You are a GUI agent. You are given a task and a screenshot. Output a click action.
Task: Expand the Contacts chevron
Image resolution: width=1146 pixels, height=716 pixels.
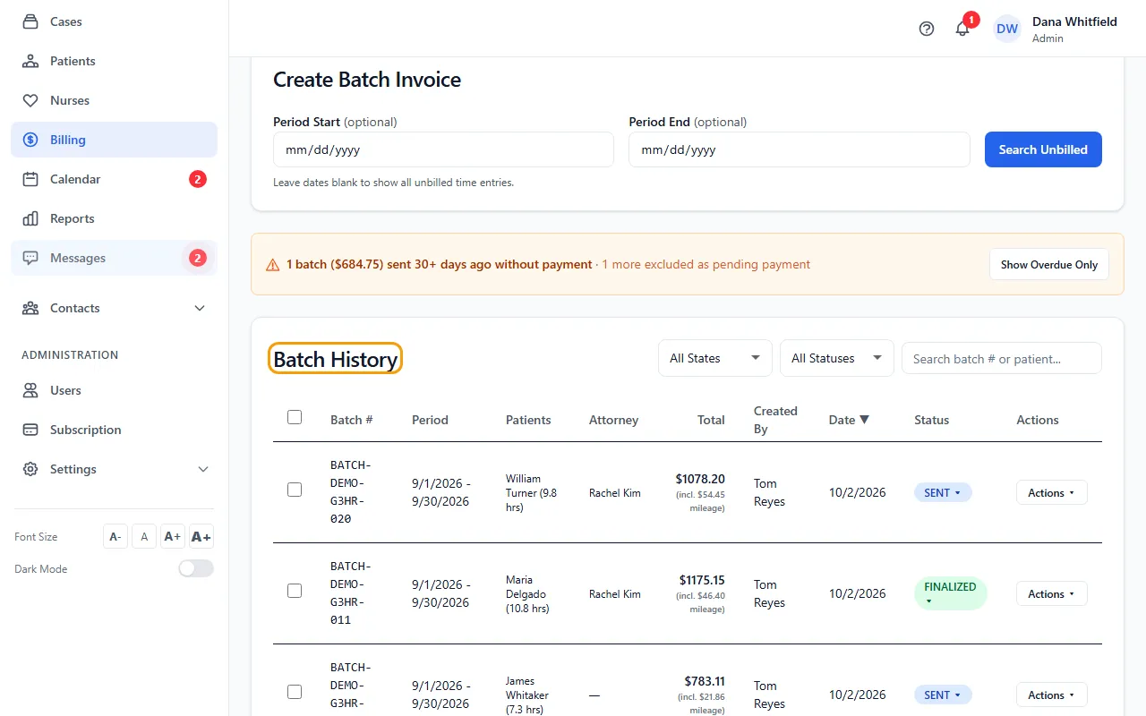(200, 308)
